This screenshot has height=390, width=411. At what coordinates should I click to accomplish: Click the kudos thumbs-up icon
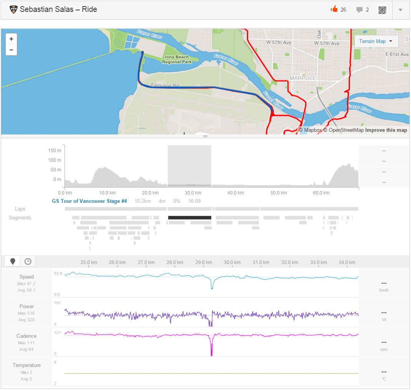(334, 9)
